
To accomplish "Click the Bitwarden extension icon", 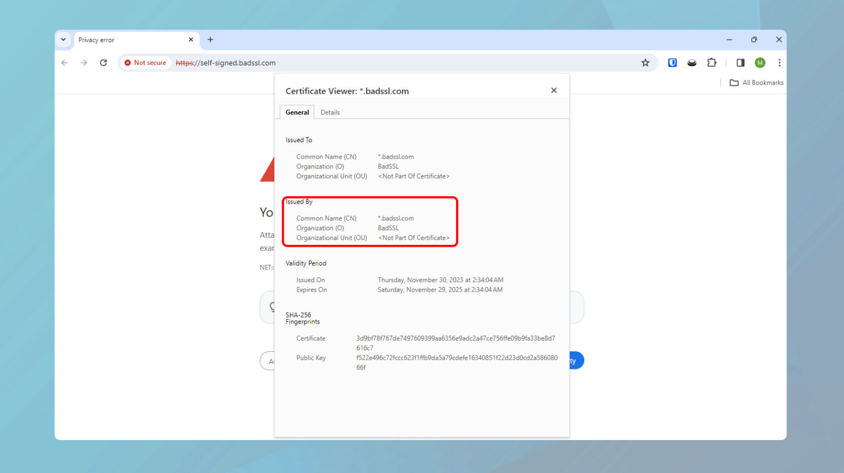I will point(672,63).
